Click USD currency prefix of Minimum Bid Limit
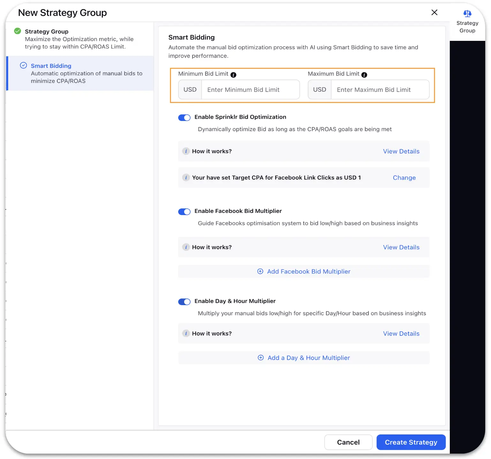Viewport: 491px width, 459px height. tap(190, 90)
